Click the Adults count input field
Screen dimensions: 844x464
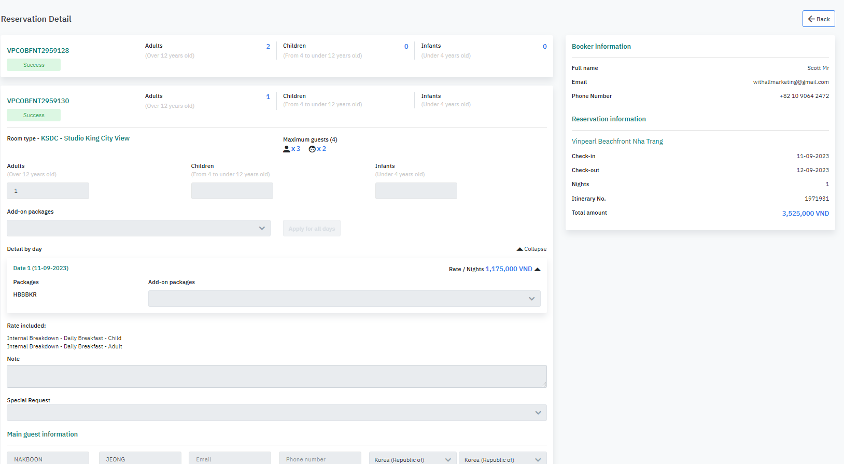pyautogui.click(x=48, y=191)
